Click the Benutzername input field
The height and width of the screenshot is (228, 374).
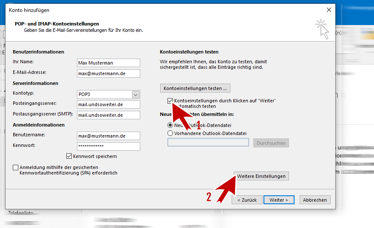(x=108, y=136)
